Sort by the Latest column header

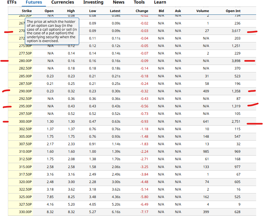pos(115,11)
